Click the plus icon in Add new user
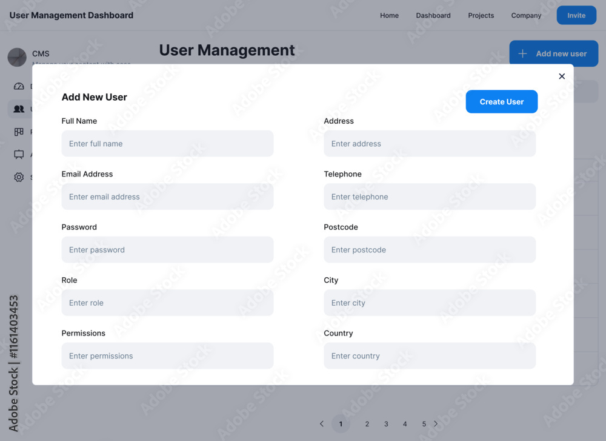 (x=522, y=53)
